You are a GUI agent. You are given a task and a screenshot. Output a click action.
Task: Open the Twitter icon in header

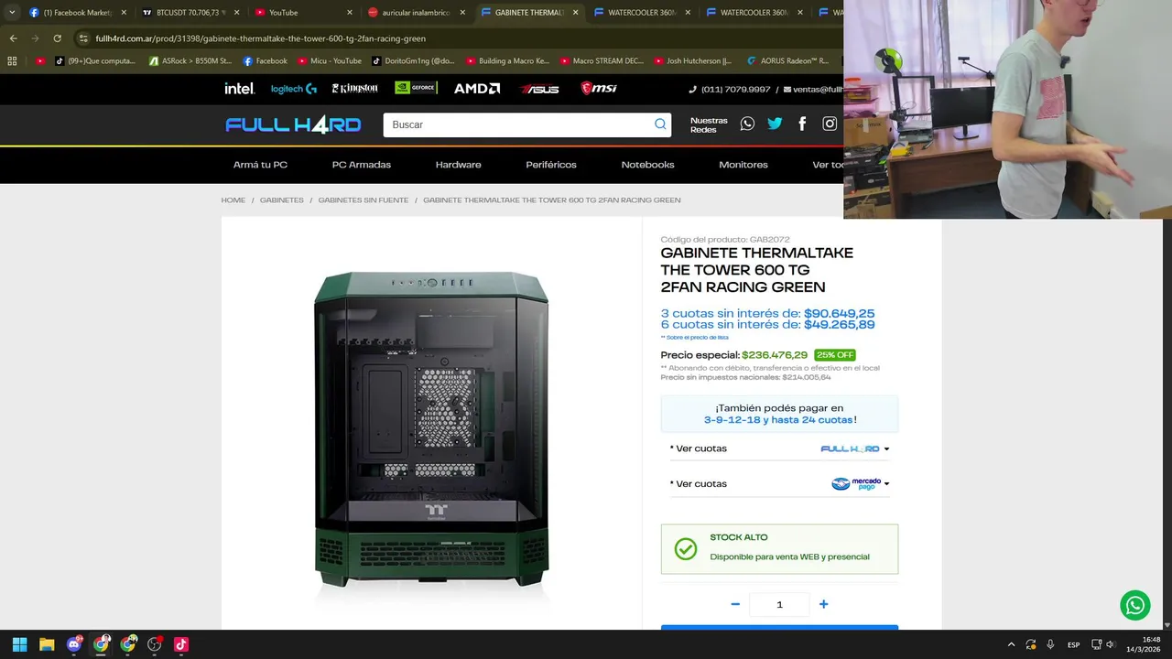point(775,124)
